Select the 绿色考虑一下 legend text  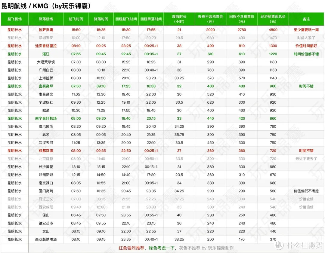tap(162, 248)
